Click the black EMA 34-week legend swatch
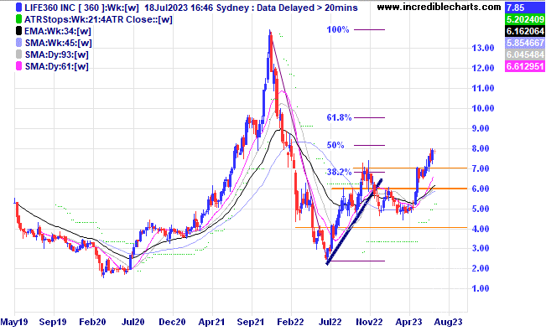The height and width of the screenshot is (331, 546). [x=18, y=31]
